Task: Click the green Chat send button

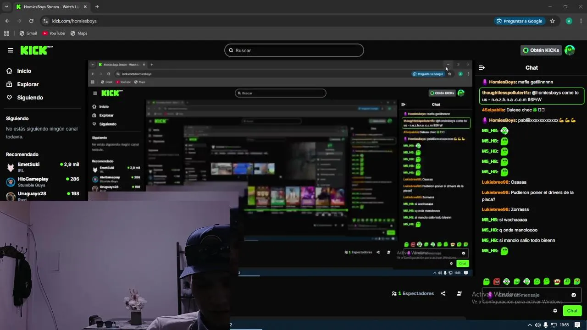Action: point(572,311)
